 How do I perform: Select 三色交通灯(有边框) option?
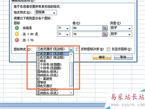point(53,58)
